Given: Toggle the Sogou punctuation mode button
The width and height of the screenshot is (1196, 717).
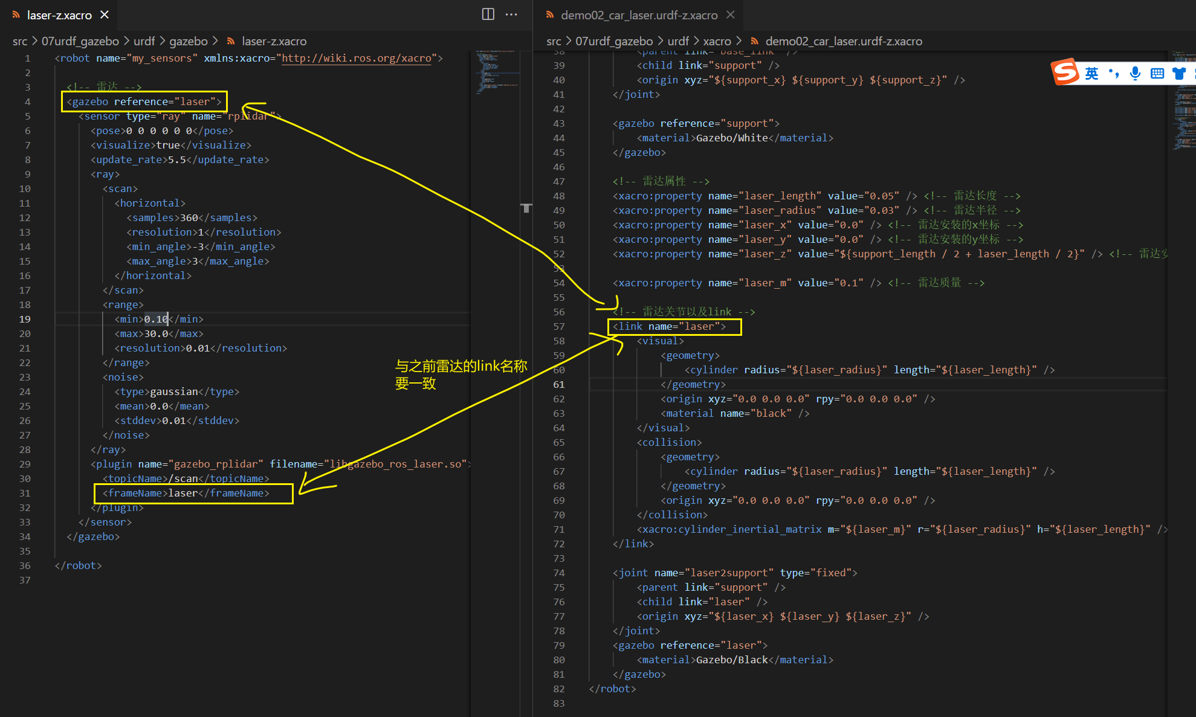Looking at the screenshot, I should pos(1113,73).
